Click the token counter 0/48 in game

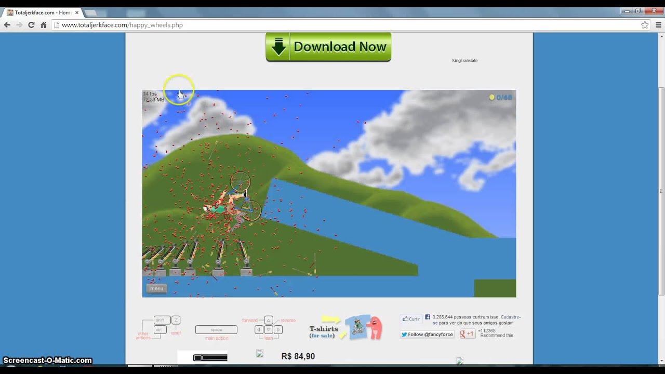[504, 97]
